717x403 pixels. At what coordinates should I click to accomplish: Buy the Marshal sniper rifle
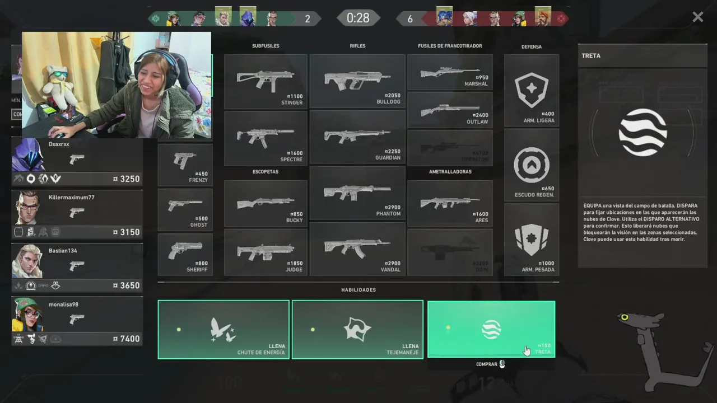(450, 72)
